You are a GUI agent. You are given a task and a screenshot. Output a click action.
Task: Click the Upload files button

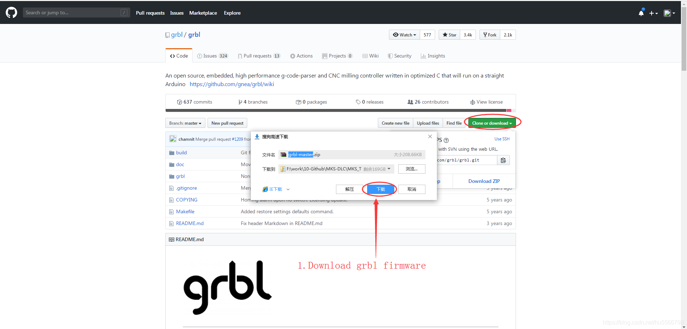[x=428, y=123]
